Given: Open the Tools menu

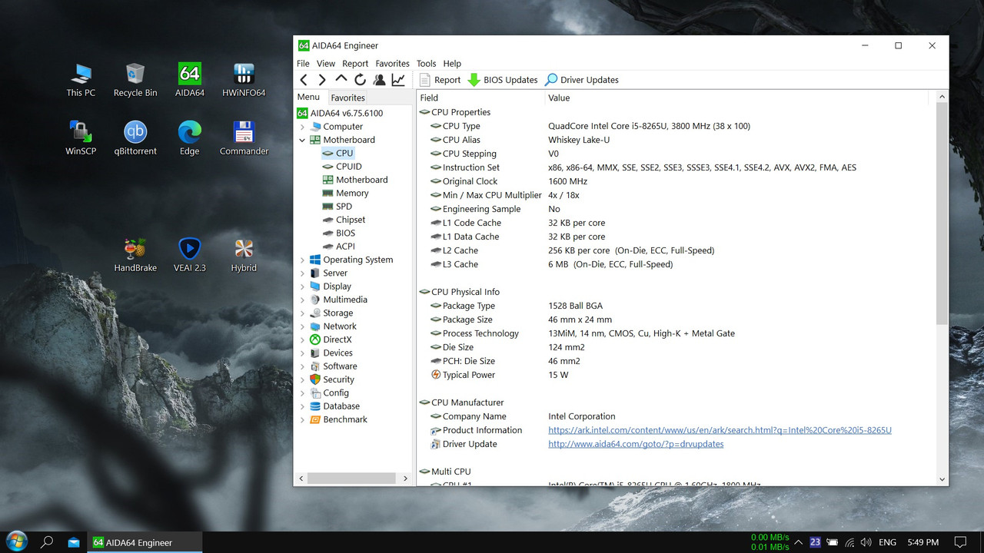Looking at the screenshot, I should pyautogui.click(x=426, y=64).
